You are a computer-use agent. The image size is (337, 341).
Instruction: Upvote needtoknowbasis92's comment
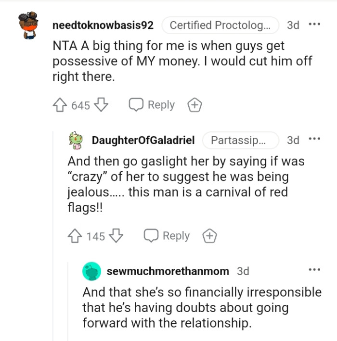coord(60,105)
